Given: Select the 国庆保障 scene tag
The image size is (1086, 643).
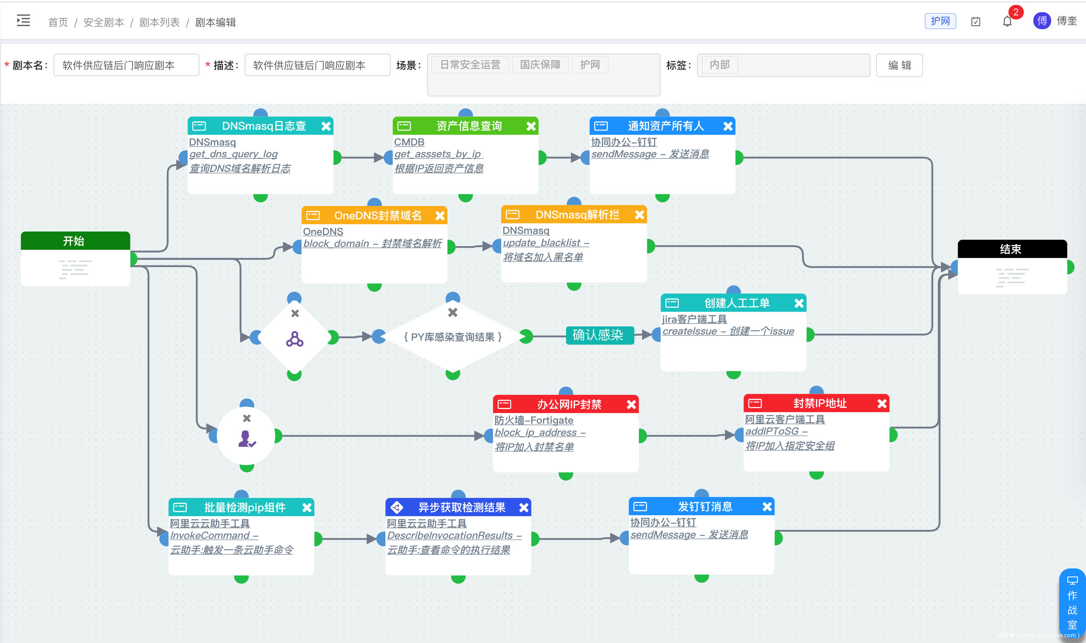Looking at the screenshot, I should 540,65.
